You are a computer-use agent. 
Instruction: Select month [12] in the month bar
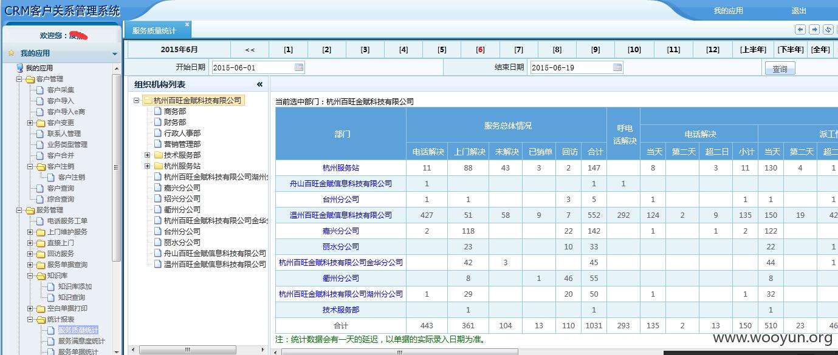(713, 50)
